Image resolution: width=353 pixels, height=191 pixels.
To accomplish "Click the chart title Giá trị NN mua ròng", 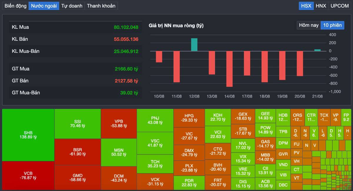I will click(x=176, y=26).
